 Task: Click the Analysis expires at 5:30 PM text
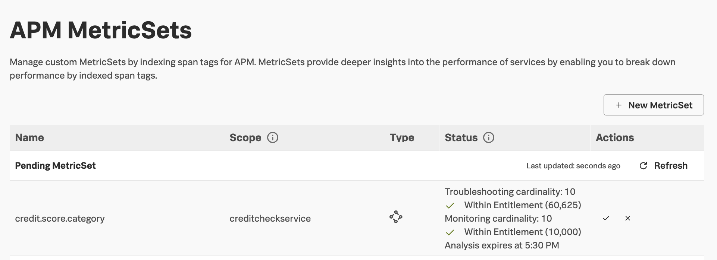(x=501, y=245)
